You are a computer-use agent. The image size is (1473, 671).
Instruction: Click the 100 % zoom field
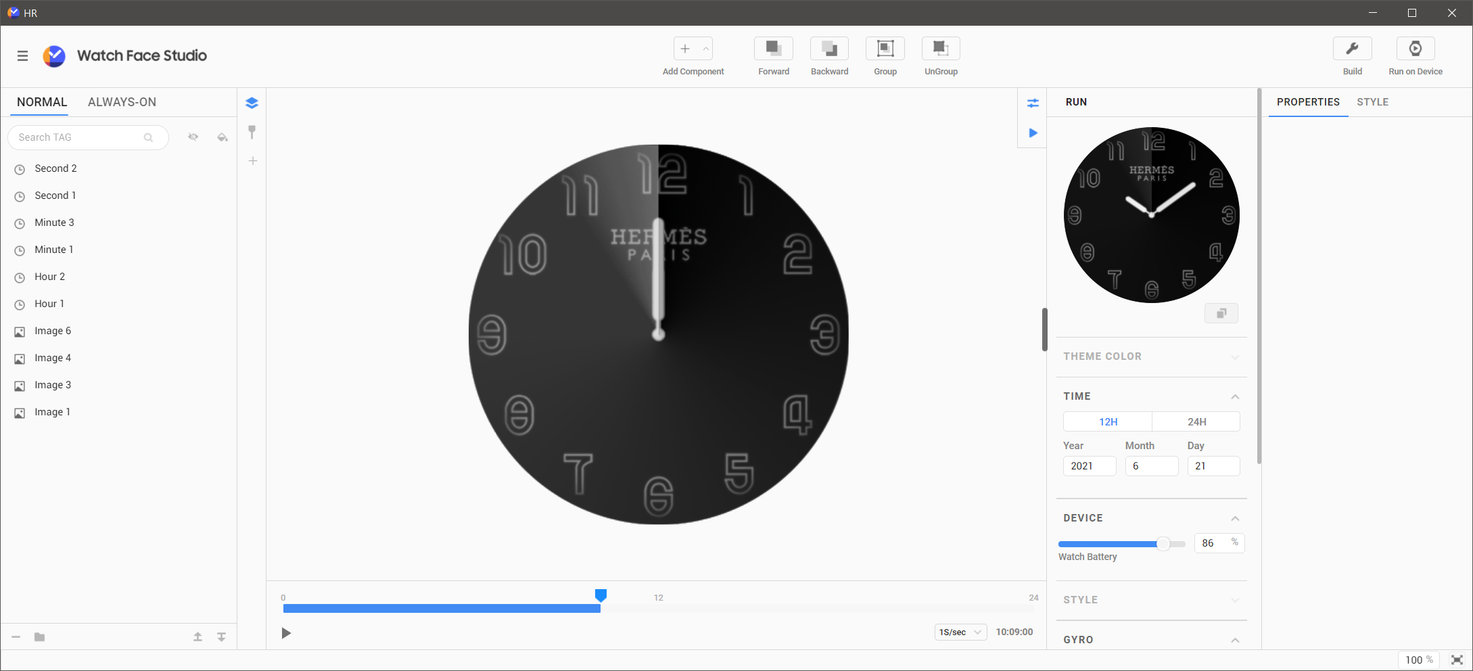tap(1419, 660)
